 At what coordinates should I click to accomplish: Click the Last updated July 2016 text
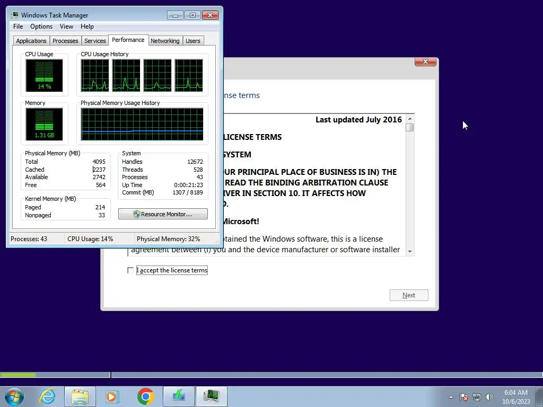click(359, 120)
